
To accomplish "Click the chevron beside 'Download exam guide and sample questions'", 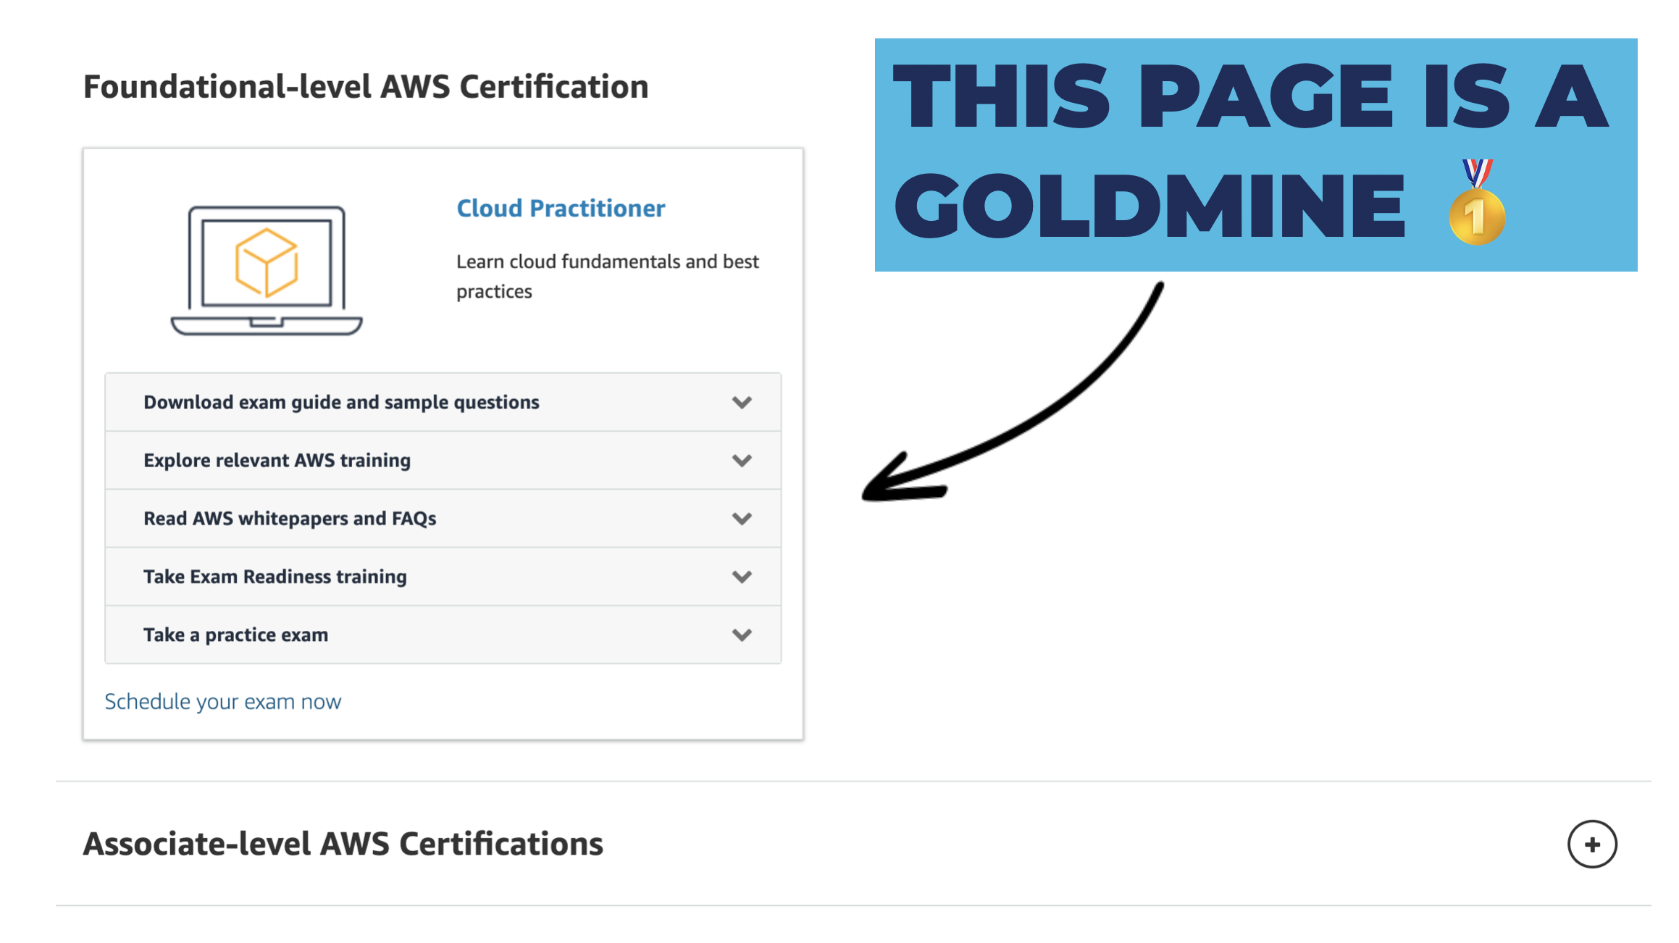I will coord(742,402).
